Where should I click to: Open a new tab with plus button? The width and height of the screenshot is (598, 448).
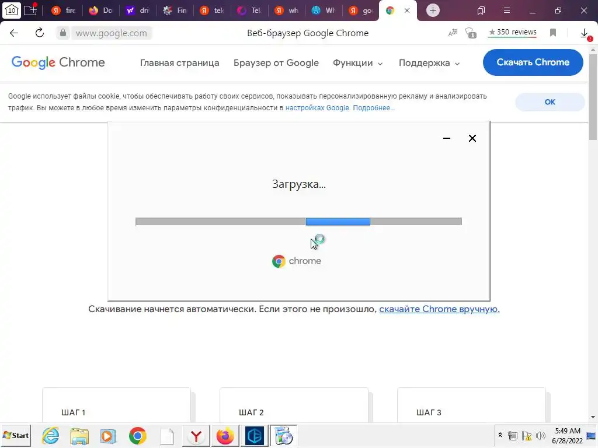(433, 10)
